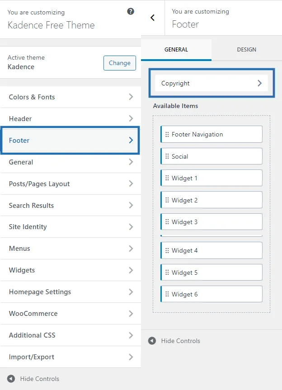Click drag handle icon of Widget 1
Screen dimensions: 282x390
pos(167,178)
